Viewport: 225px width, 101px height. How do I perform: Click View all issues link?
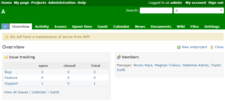[x=16, y=92]
